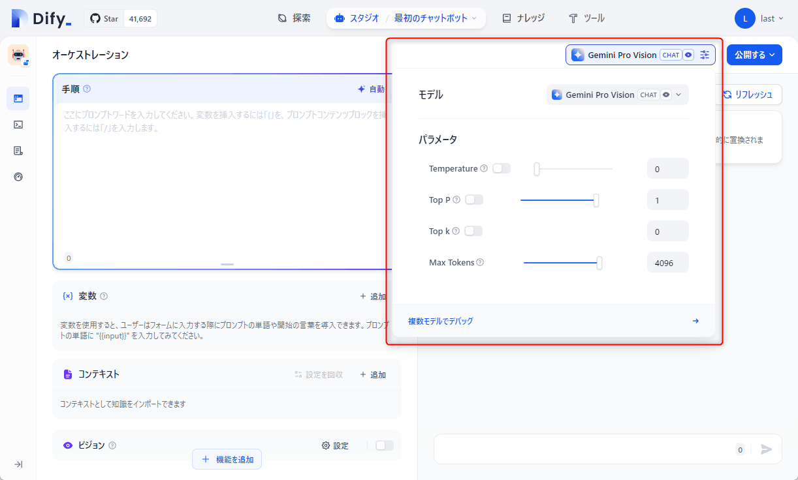The image size is (798, 480).
Task: Click the Top P value field
Action: (x=668, y=200)
